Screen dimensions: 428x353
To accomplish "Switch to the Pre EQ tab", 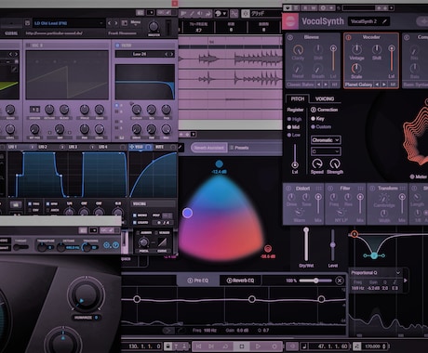I will [x=198, y=281].
